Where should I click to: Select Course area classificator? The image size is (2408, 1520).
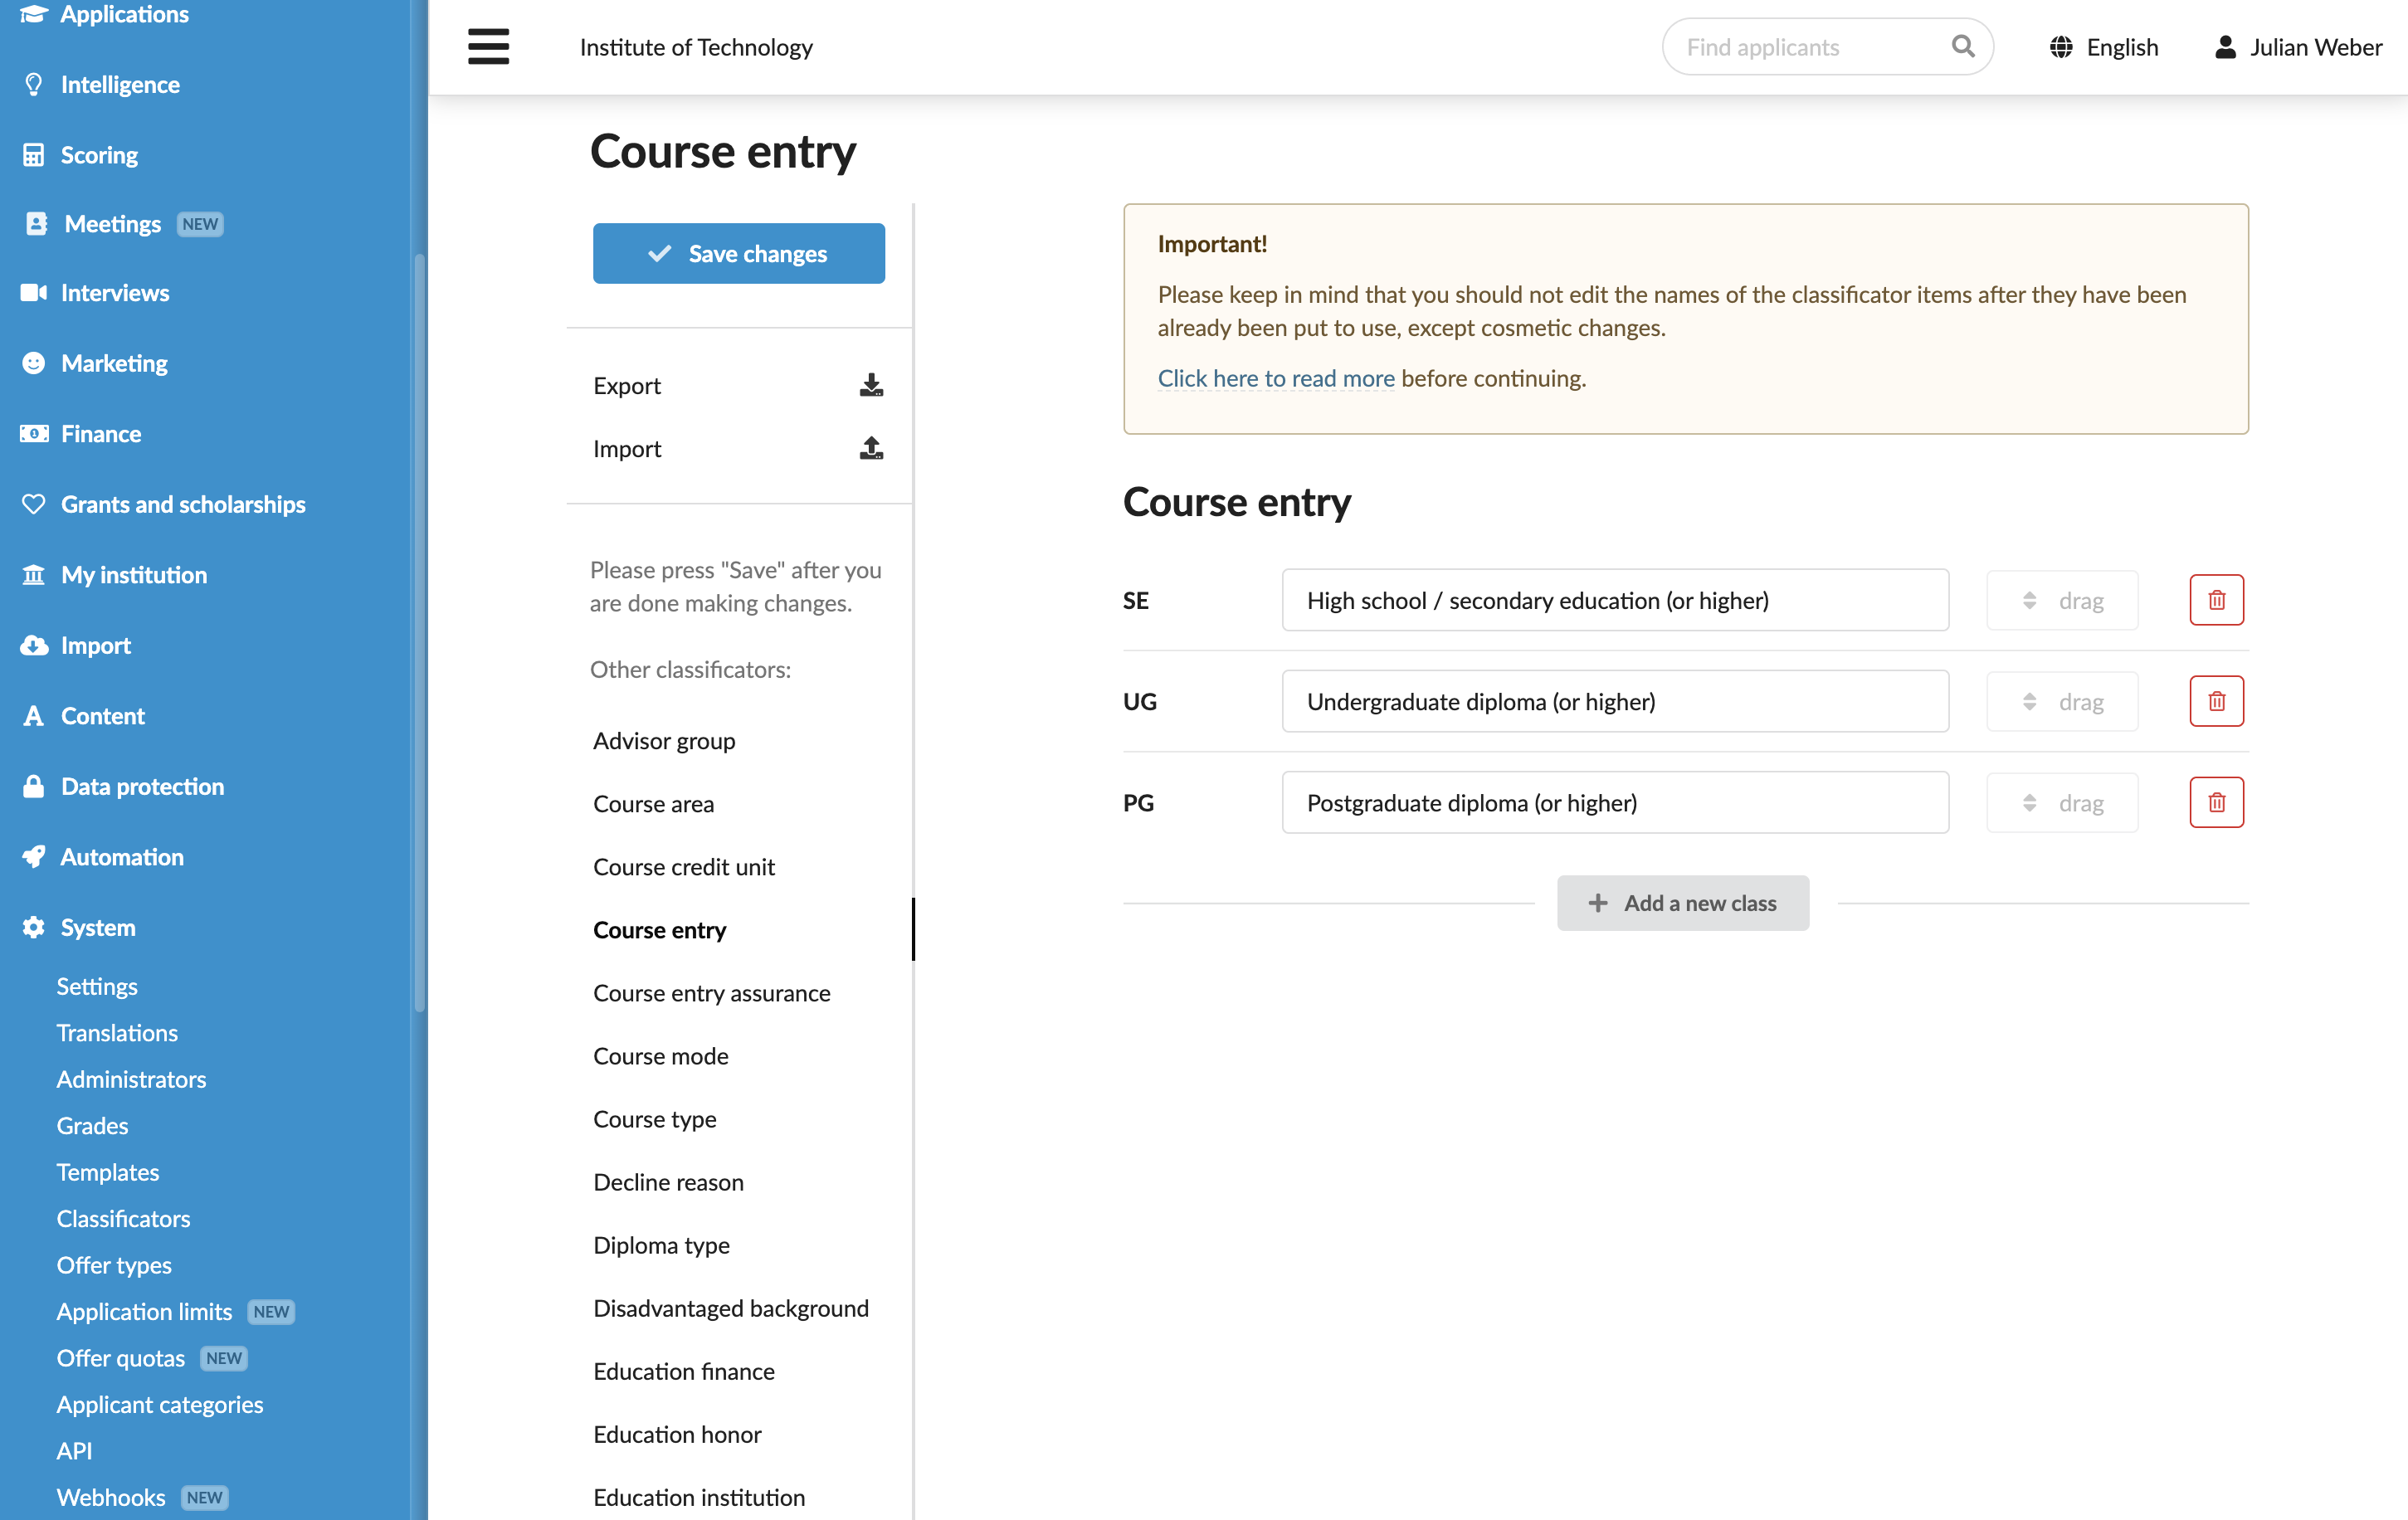(x=653, y=803)
